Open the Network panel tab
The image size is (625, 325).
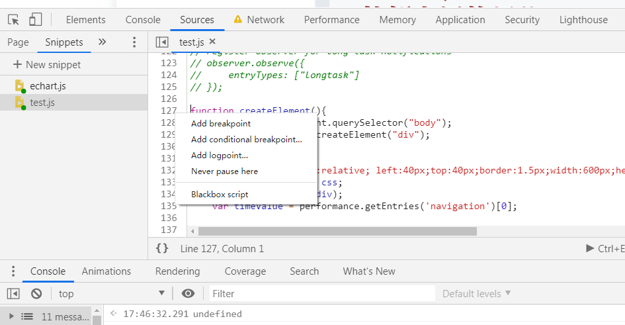(265, 20)
